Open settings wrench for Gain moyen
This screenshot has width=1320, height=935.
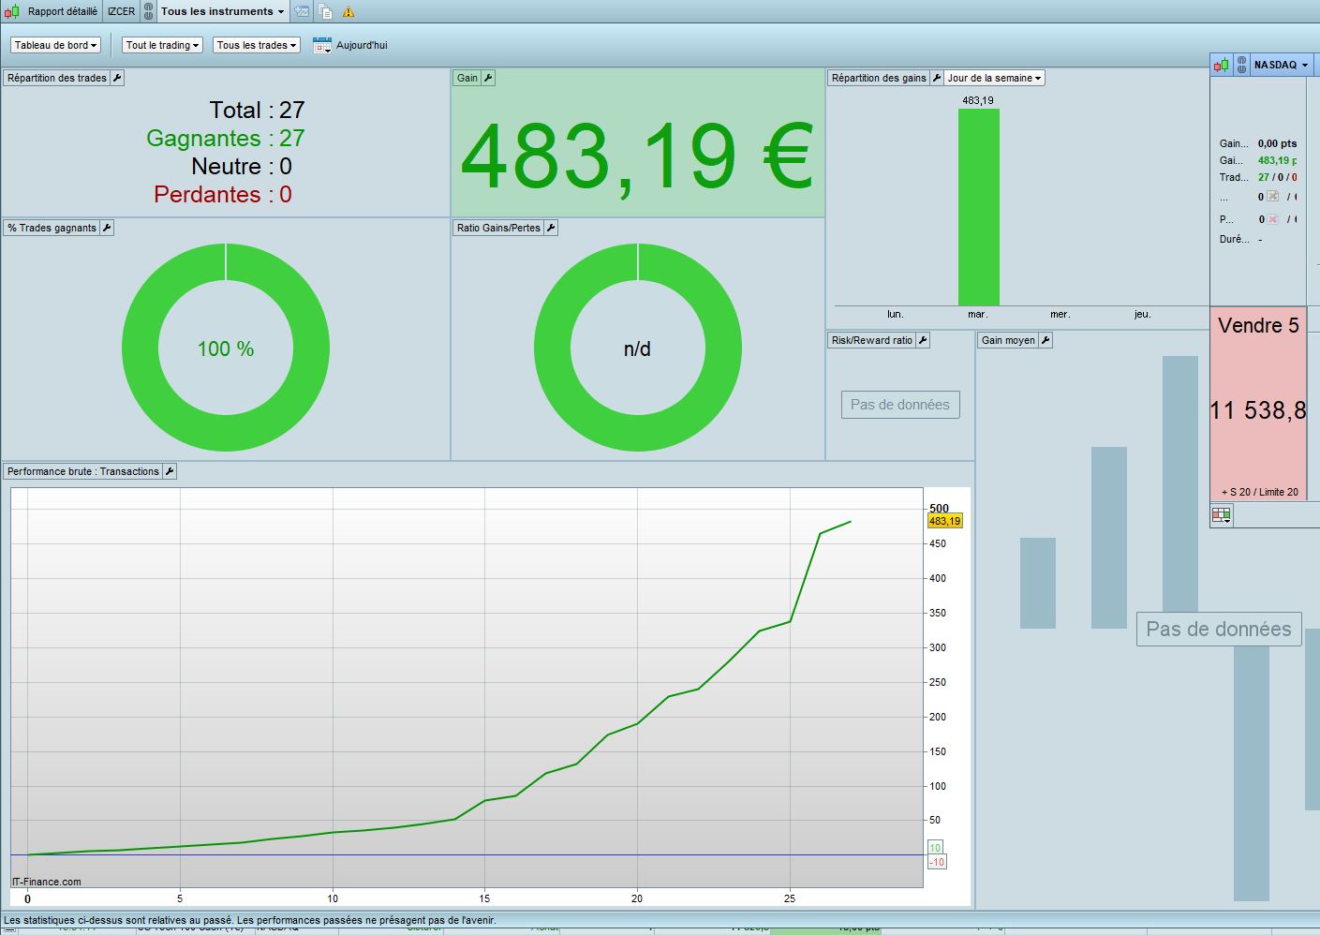pos(1046,340)
